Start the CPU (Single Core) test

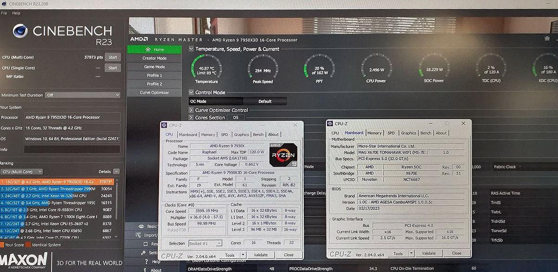coord(112,68)
